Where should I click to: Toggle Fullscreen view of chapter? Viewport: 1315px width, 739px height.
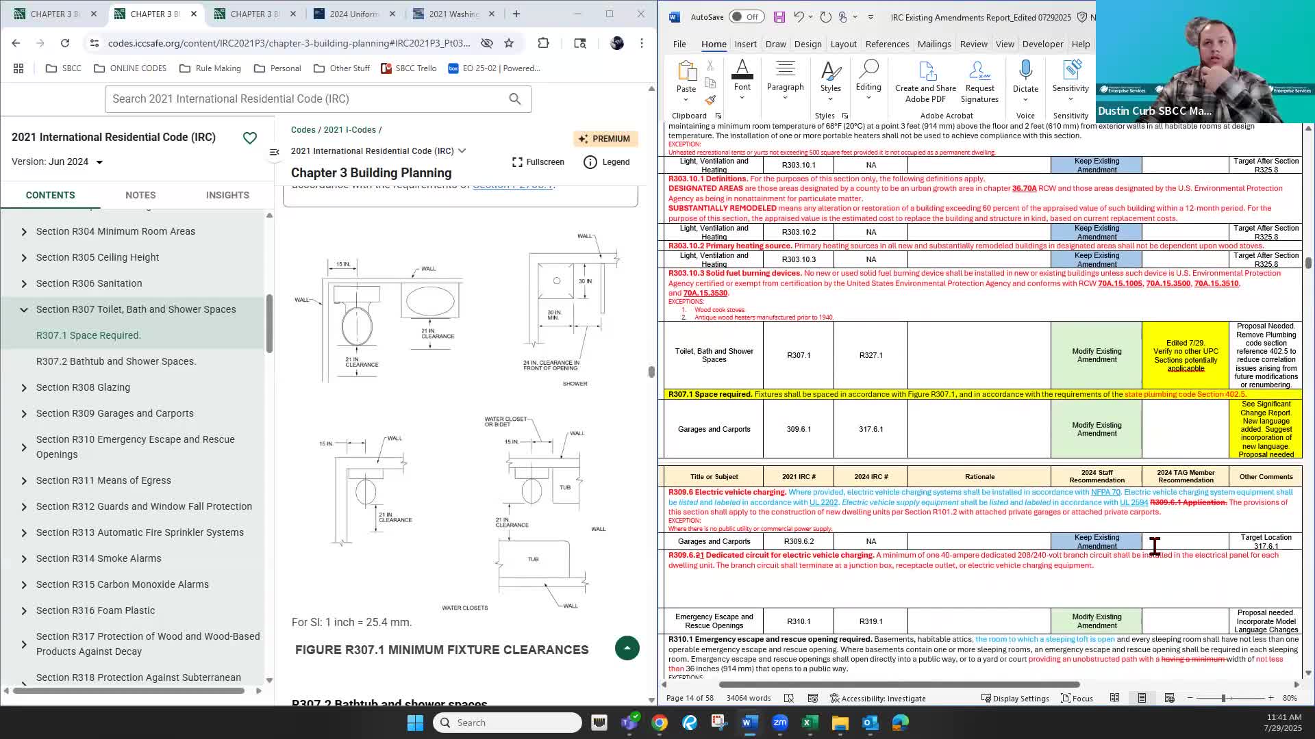(538, 162)
